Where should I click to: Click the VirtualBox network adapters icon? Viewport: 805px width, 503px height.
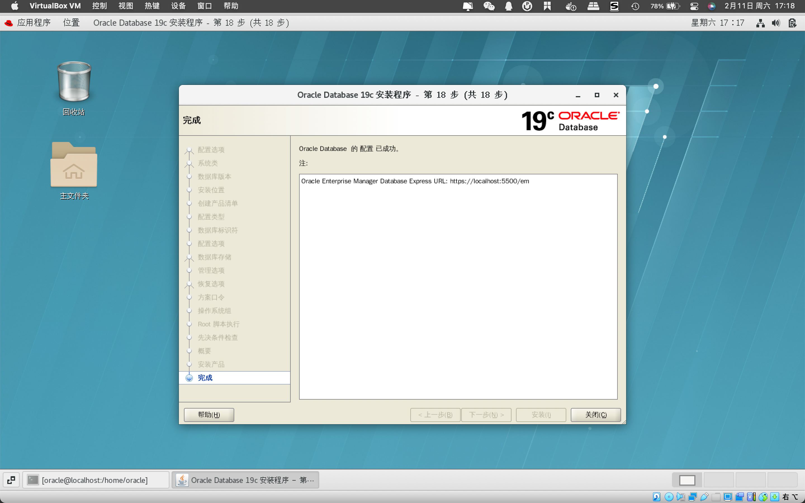[x=693, y=497]
